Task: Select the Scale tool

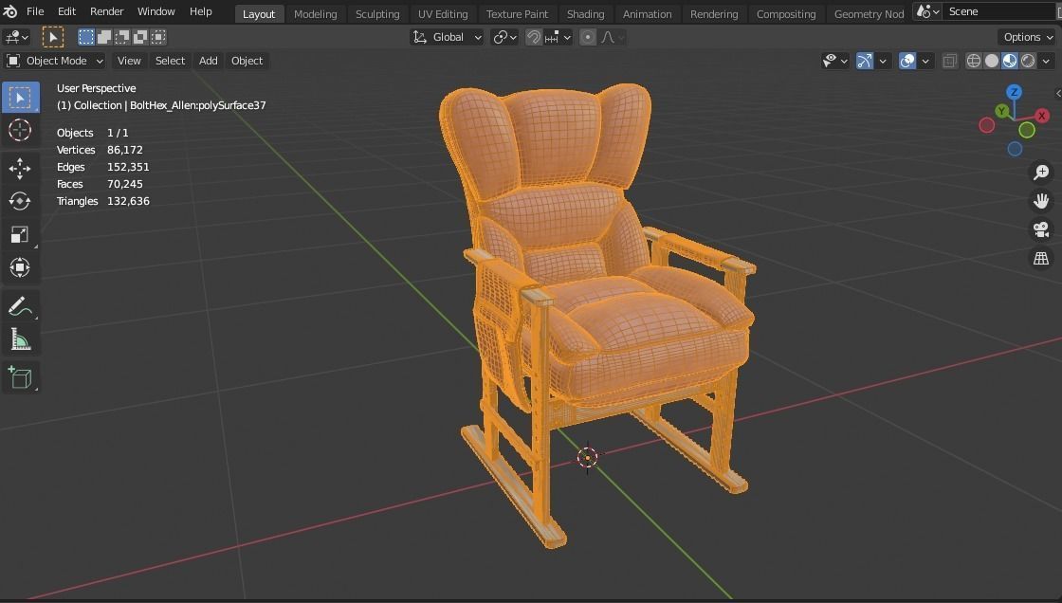Action: point(20,234)
